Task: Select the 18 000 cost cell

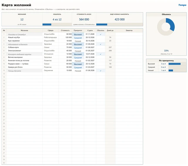Action: click(x=65, y=41)
